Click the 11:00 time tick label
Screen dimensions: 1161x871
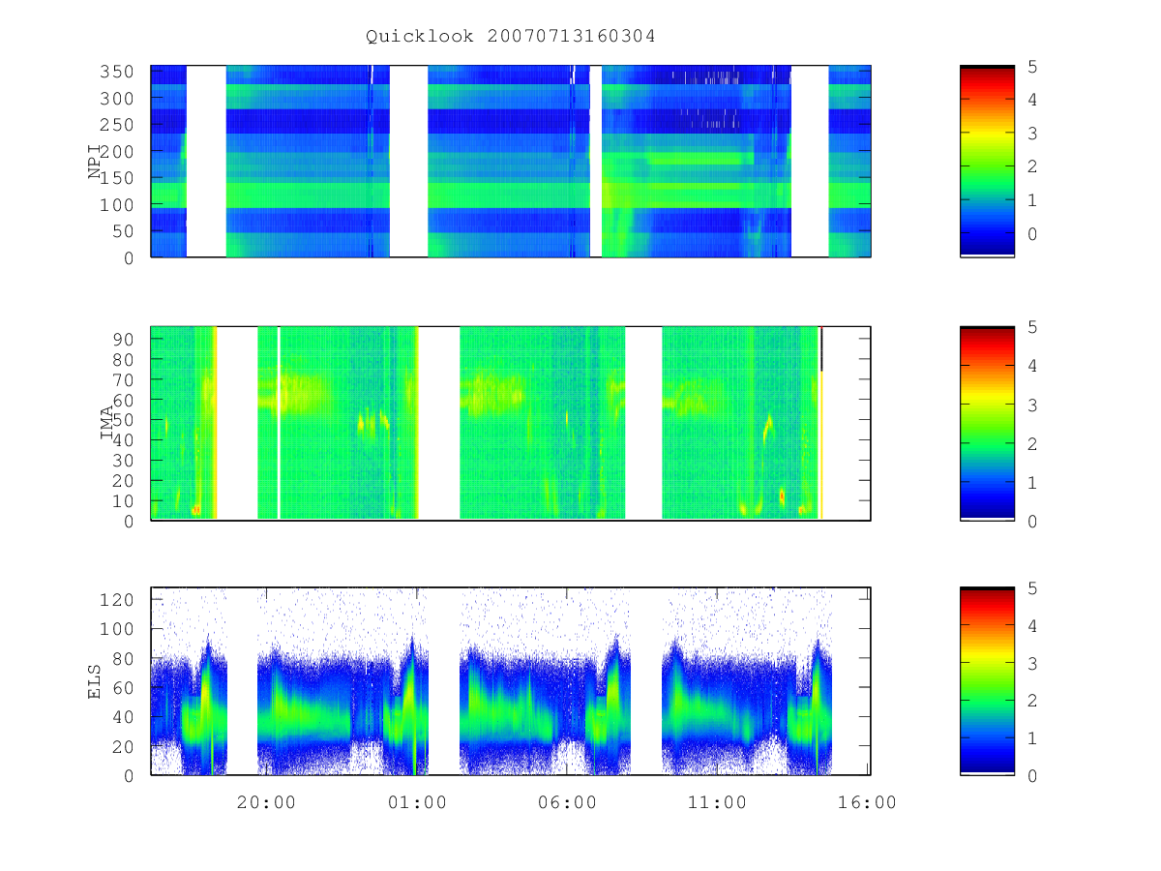point(717,801)
